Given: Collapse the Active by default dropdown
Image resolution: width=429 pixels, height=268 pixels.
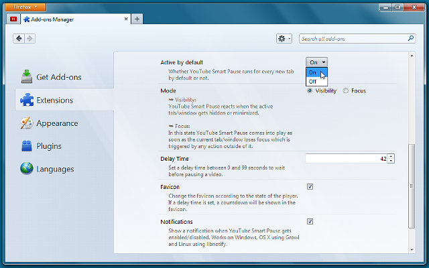Looking at the screenshot, I should 316,62.
